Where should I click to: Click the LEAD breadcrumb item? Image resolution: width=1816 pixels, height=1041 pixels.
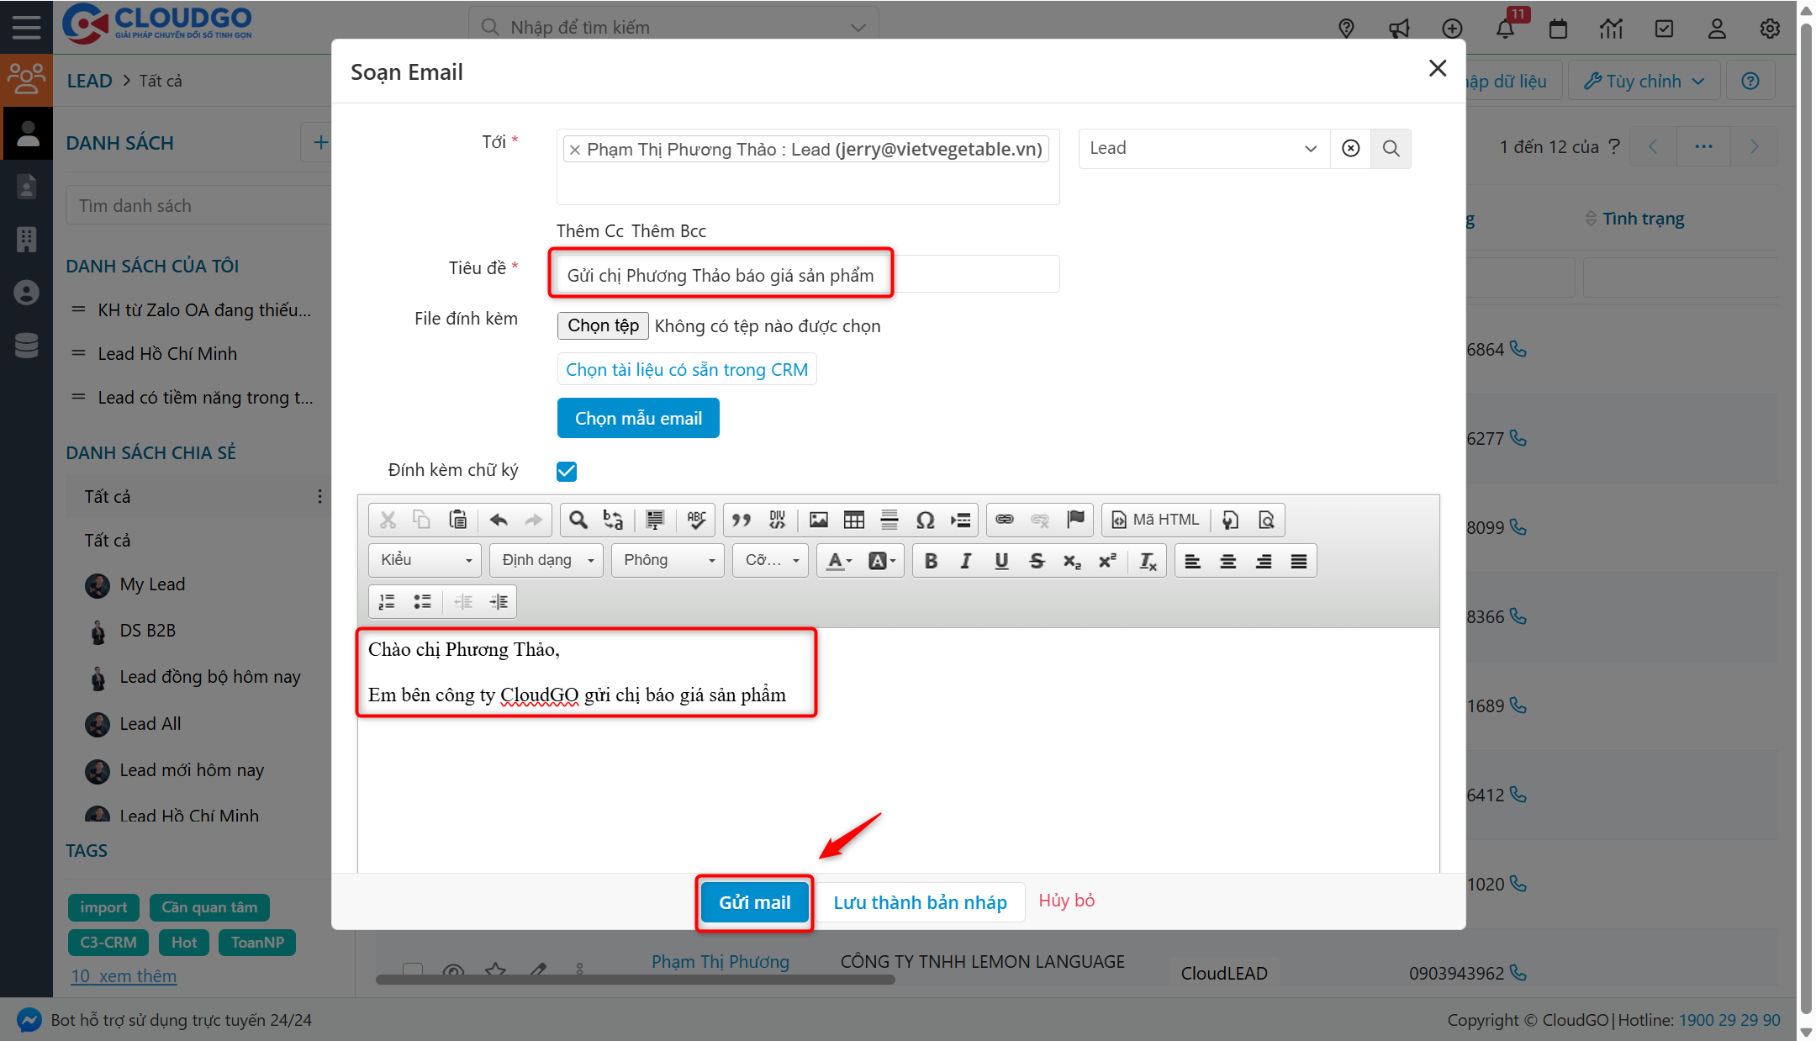pos(89,80)
